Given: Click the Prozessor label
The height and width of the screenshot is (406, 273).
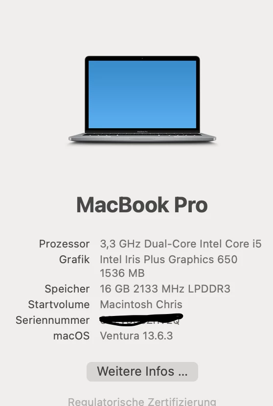Looking at the screenshot, I should tap(64, 244).
